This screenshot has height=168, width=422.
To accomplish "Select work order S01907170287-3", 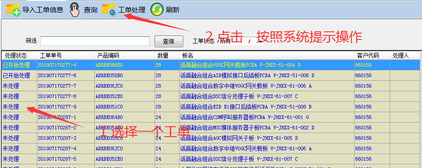I will 57,138.
